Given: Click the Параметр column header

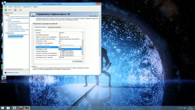Looking at the screenshot, I should tap(70, 33).
